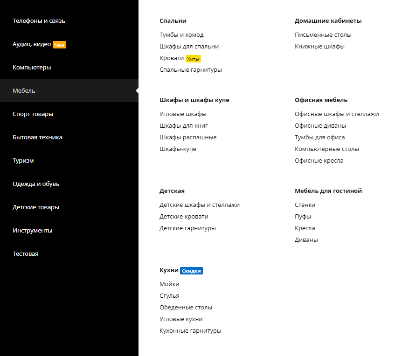The image size is (416, 356).
Task: Open Детские кровати link
Action: point(184,217)
